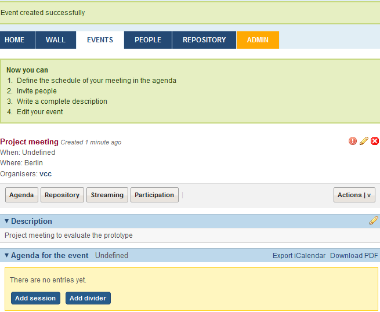Click the Export iCalendar link
380x312 pixels.
coord(299,256)
